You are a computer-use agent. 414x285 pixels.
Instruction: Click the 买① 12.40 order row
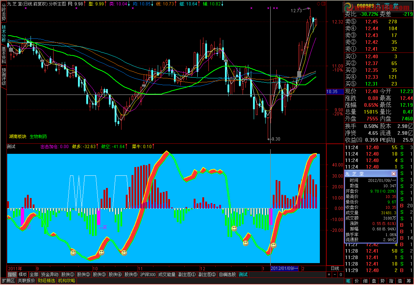coord(379,56)
